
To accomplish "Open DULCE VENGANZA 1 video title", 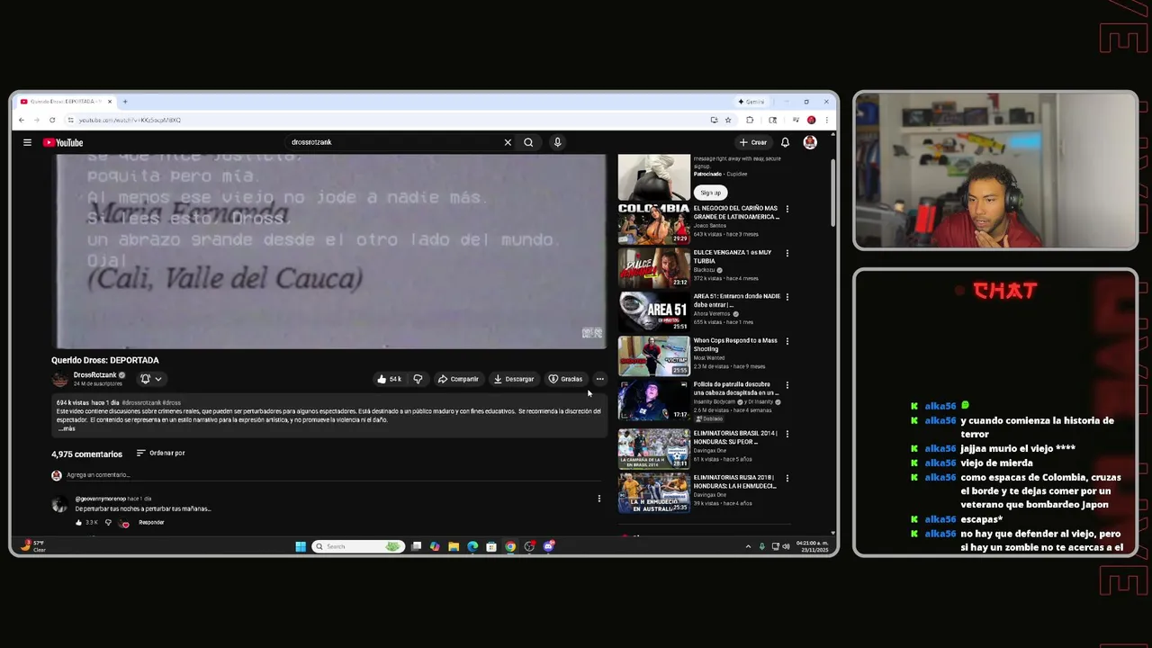I will 732,256.
